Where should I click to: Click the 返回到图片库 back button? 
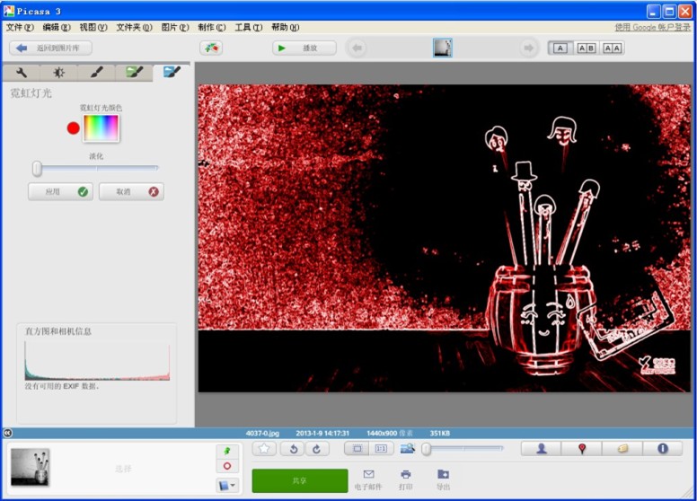(52, 48)
